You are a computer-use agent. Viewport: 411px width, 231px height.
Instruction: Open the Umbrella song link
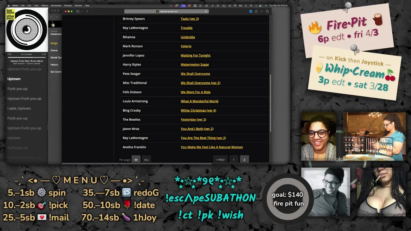pyautogui.click(x=188, y=37)
